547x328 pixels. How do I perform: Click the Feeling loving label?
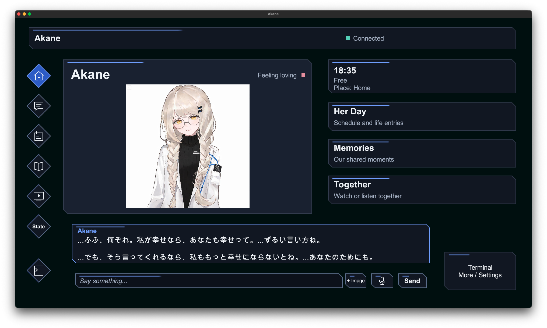point(277,75)
